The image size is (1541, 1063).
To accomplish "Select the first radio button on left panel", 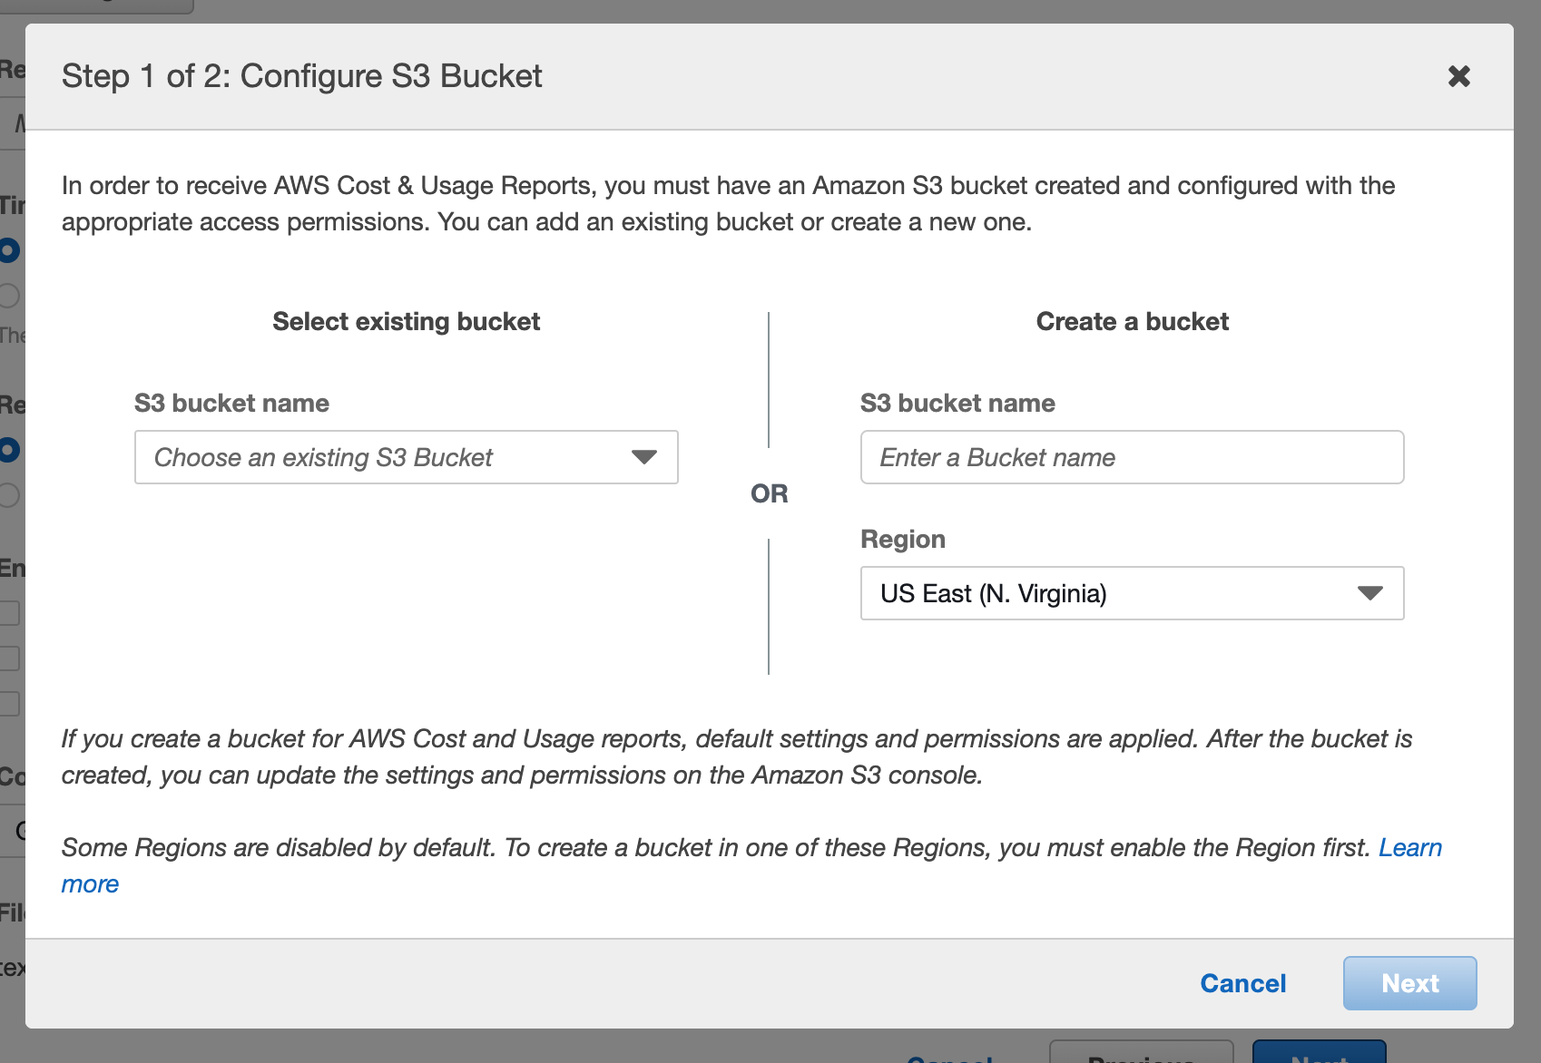I will [7, 251].
